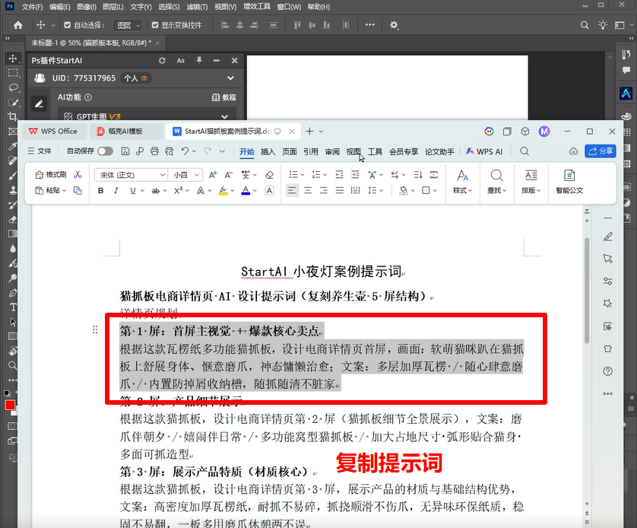Click the StartAI 小夜灯案例提示词 title

pyautogui.click(x=322, y=272)
